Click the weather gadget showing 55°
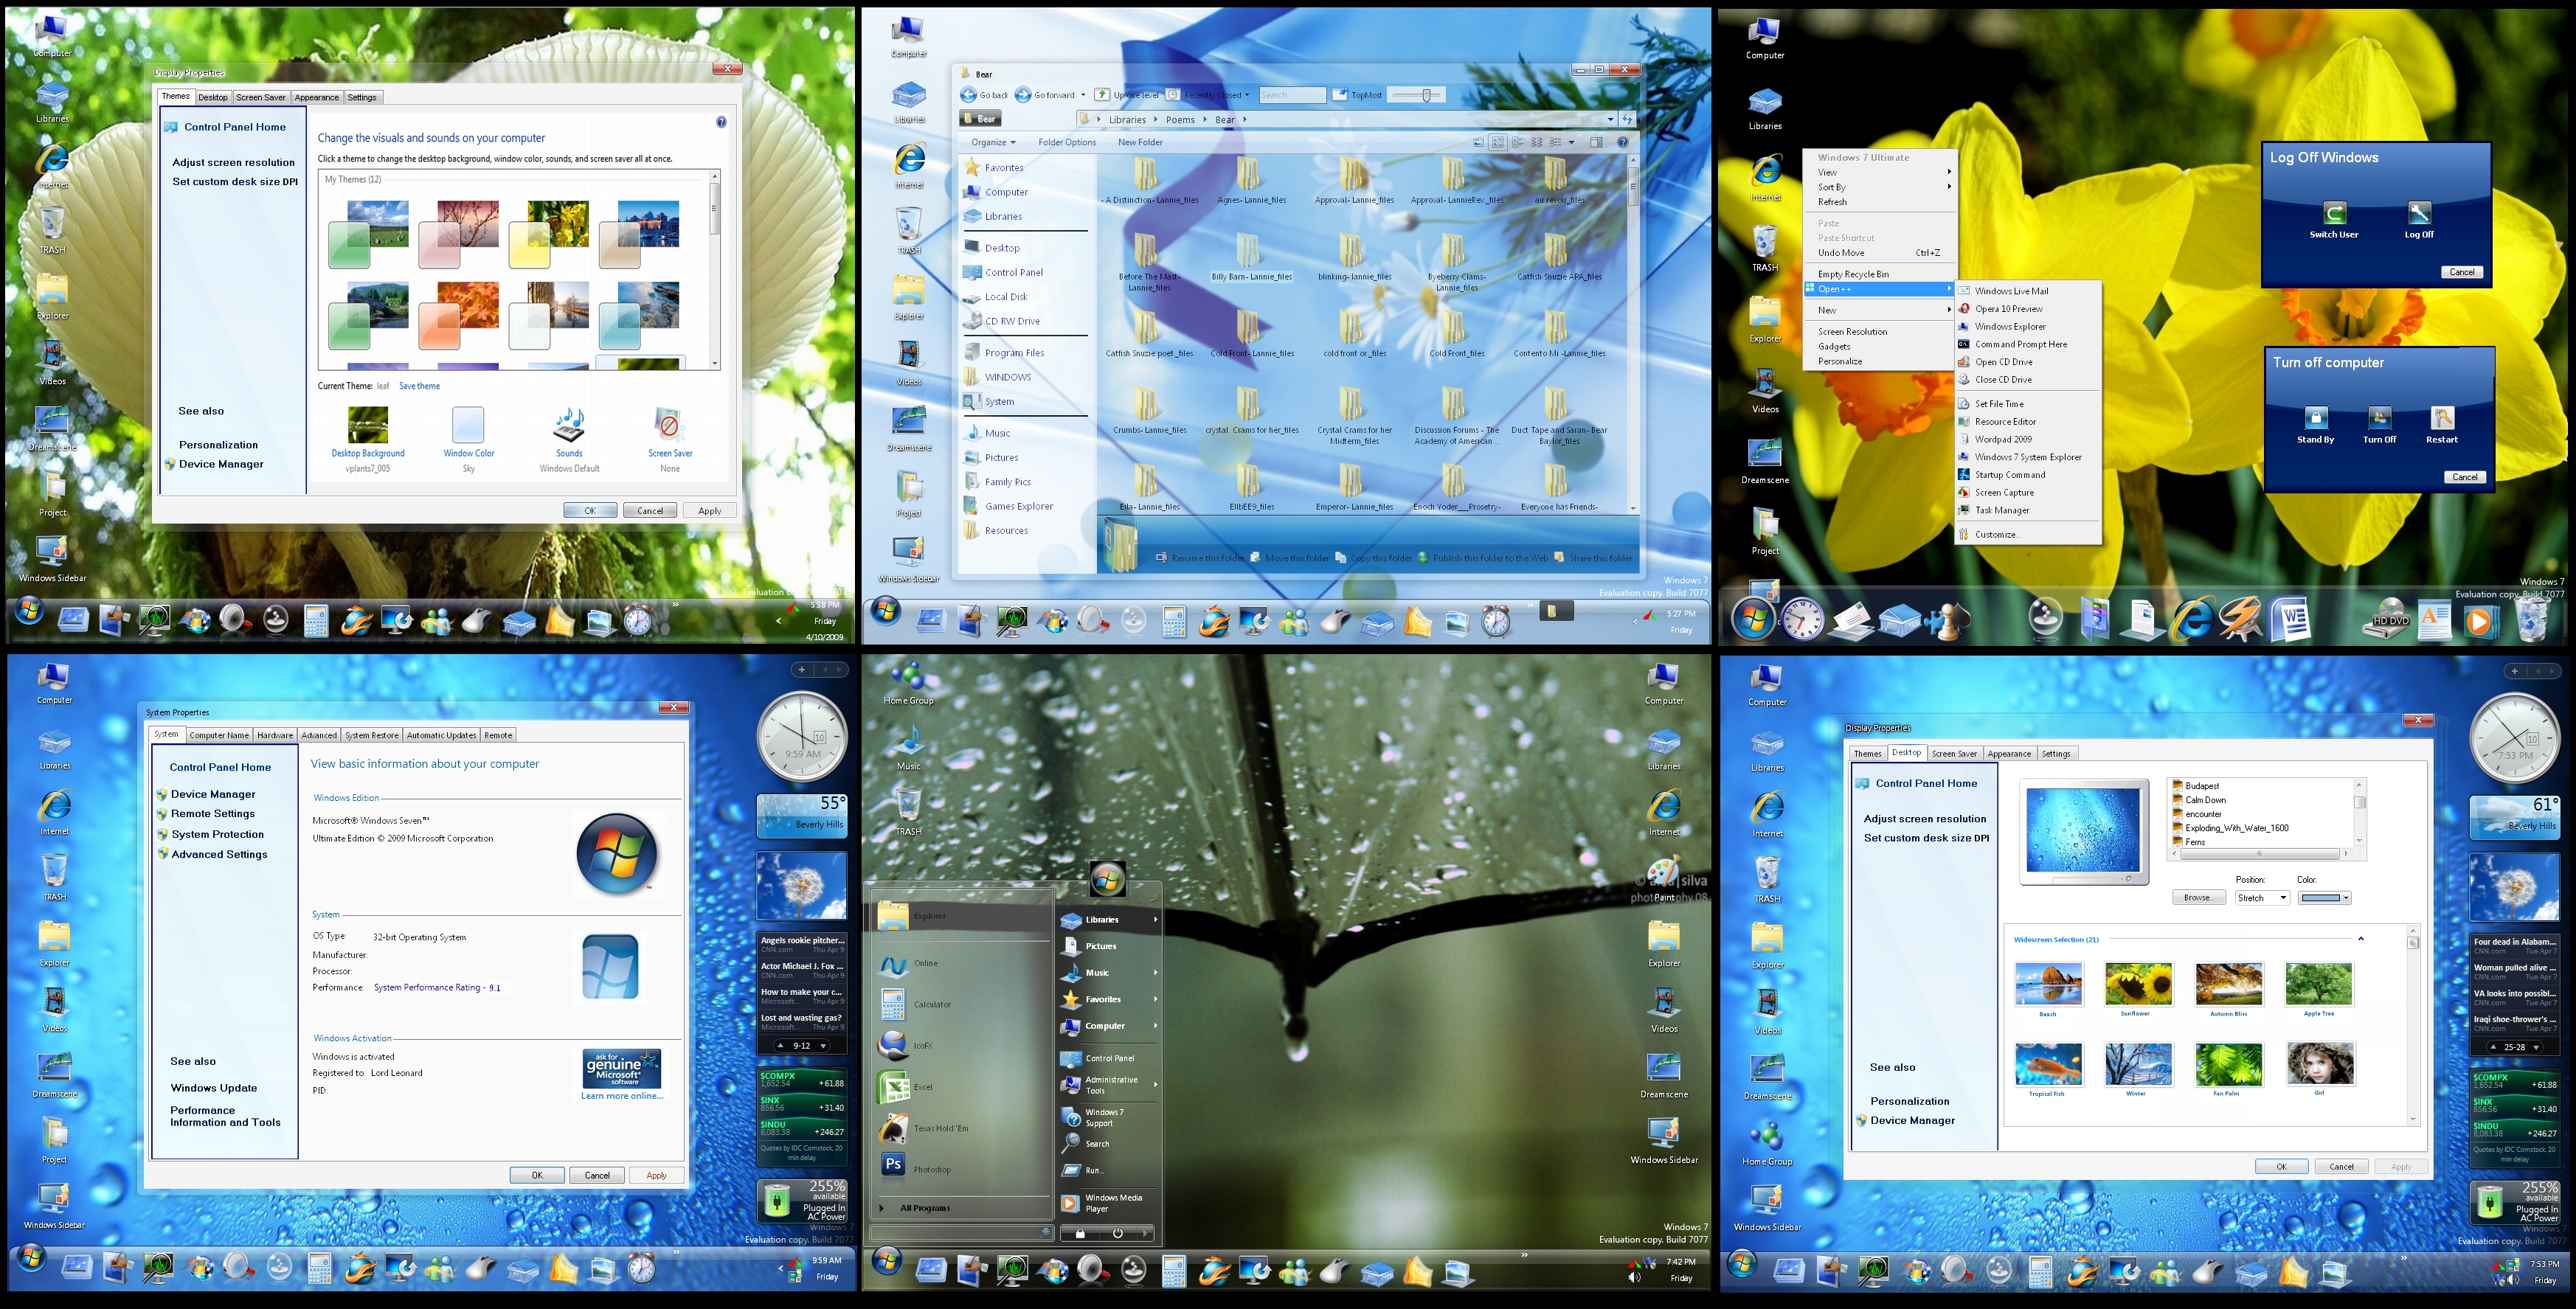This screenshot has width=2576, height=1309. [802, 816]
